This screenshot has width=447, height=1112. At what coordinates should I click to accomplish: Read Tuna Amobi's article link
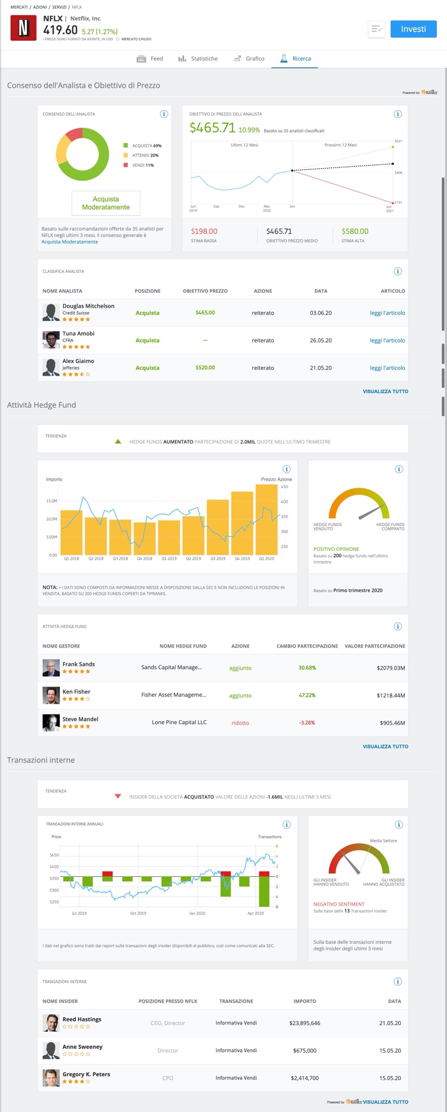click(x=388, y=341)
